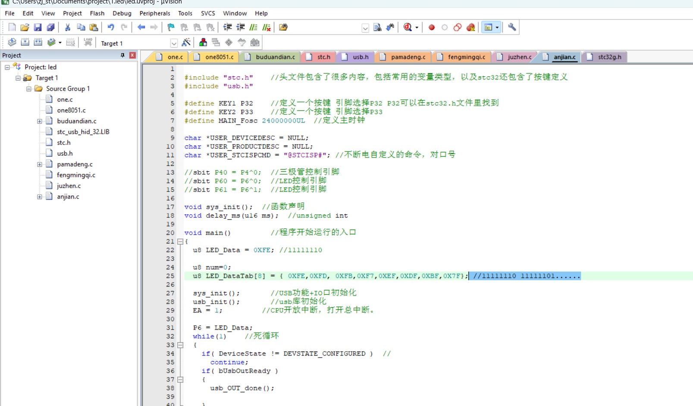
Task: Indent selected text icon
Action: pyautogui.click(x=228, y=27)
